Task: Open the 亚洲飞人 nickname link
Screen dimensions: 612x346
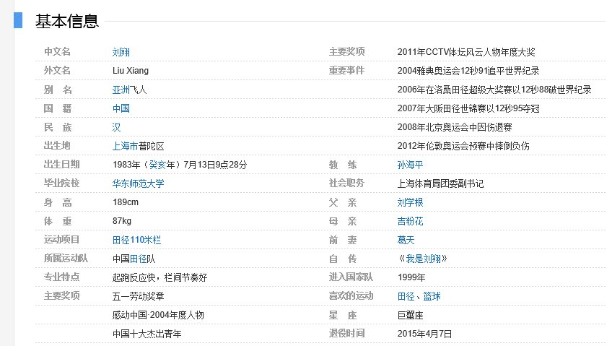Action: coord(129,90)
